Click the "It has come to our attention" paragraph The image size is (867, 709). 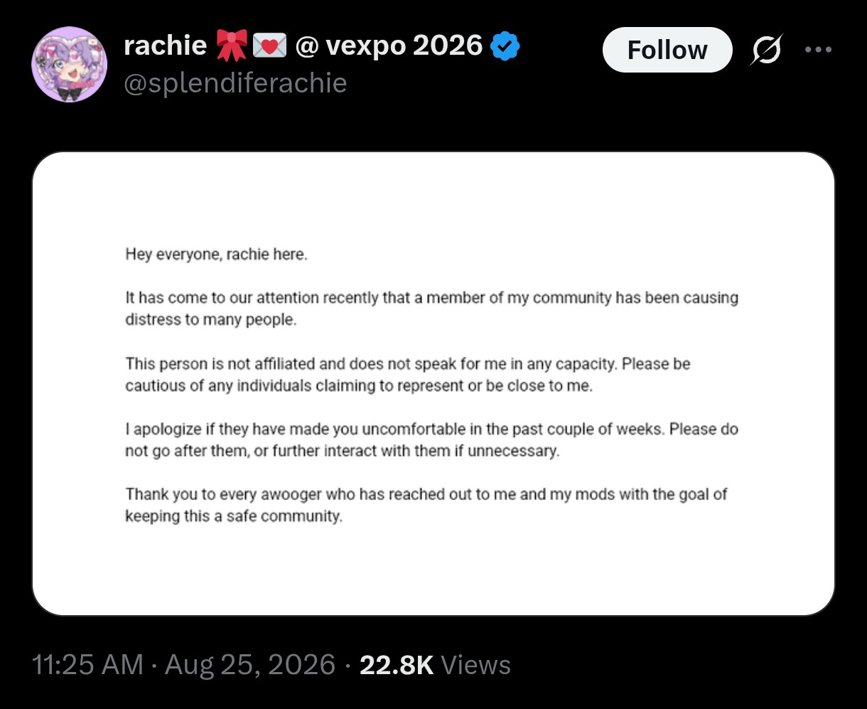pyautogui.click(x=432, y=309)
